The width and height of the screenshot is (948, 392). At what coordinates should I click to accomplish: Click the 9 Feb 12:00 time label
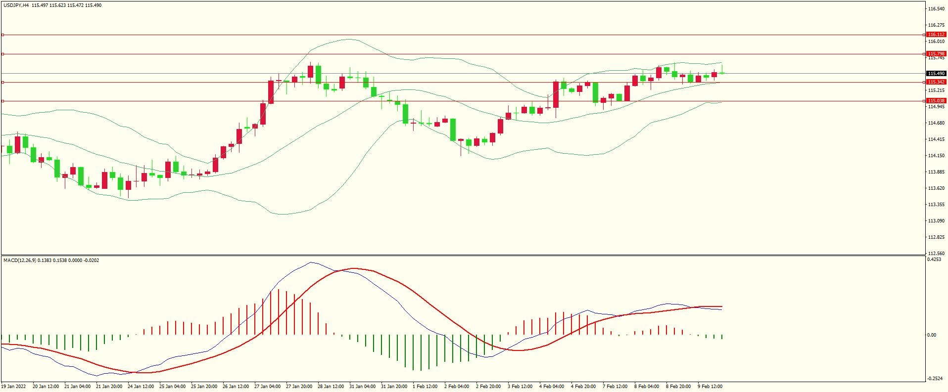(x=710, y=387)
